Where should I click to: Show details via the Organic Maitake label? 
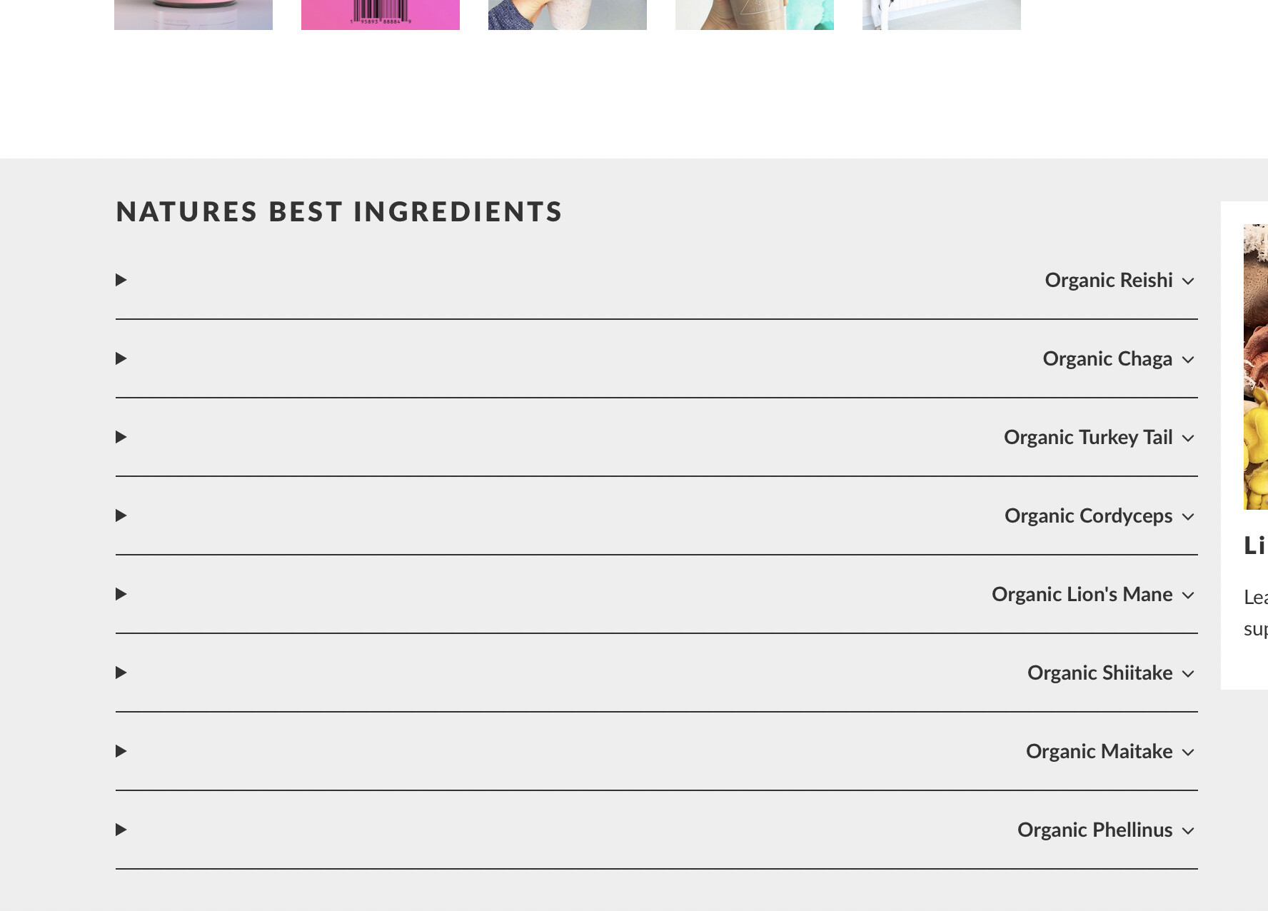[x=1099, y=751]
